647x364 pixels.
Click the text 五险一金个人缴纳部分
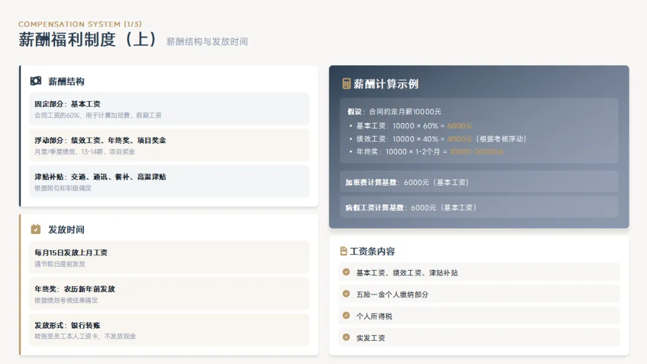[392, 295]
